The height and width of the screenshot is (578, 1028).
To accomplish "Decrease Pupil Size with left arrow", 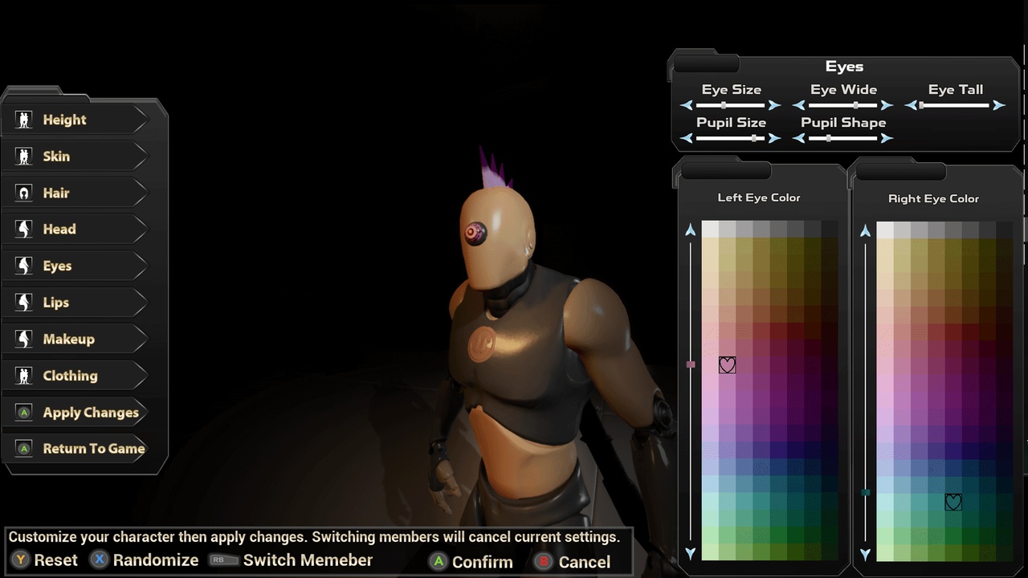I will (687, 138).
